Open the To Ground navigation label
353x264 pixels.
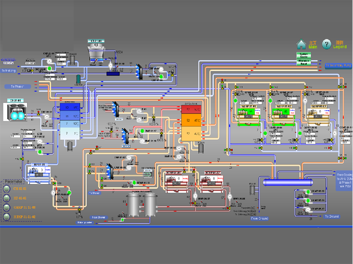pos(332,216)
